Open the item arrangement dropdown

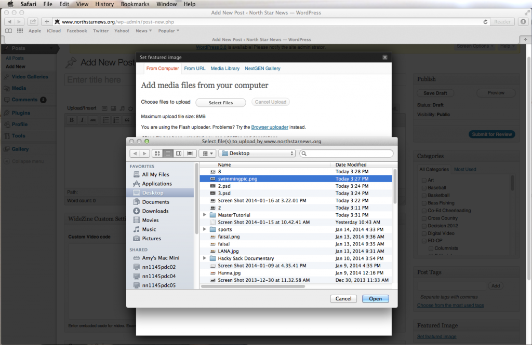tap(207, 154)
